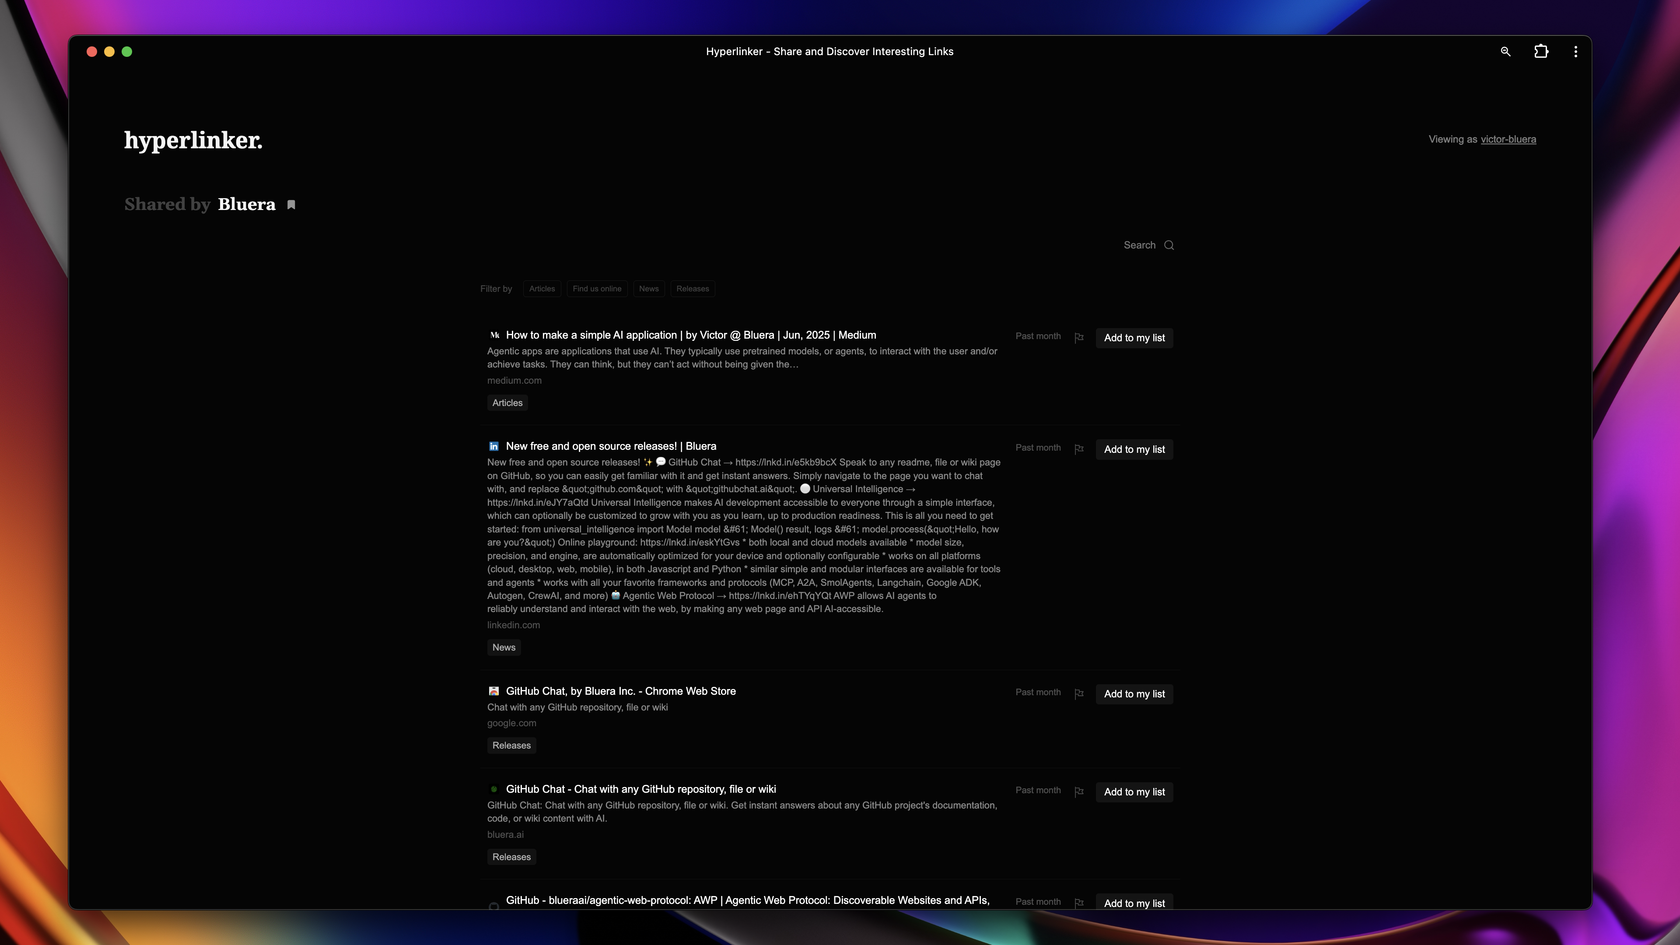Image resolution: width=1680 pixels, height=945 pixels.
Task: Open the victor-bluera profile link
Action: (x=1508, y=140)
